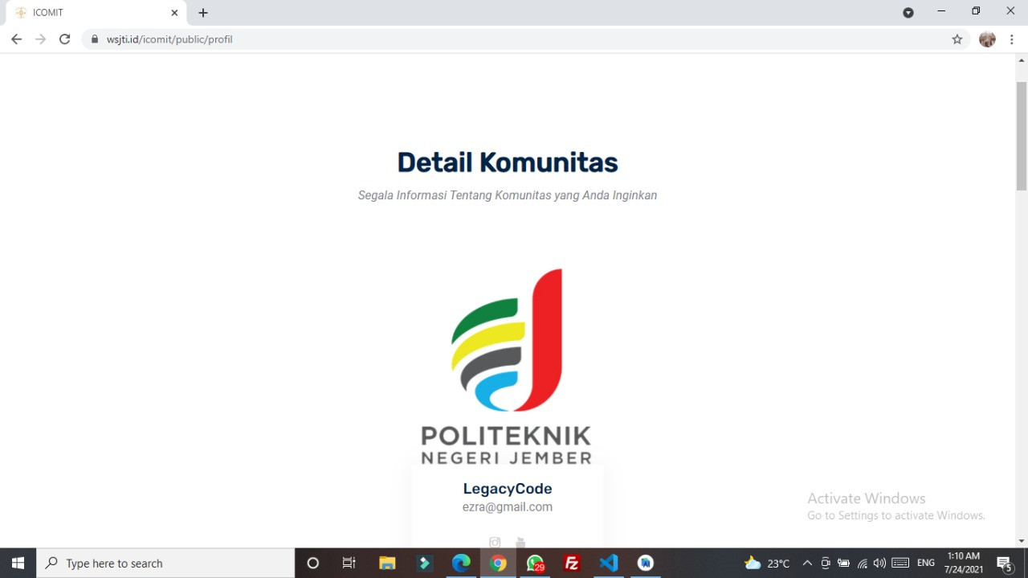Open Chrome's three-dot menu
This screenshot has height=578, width=1028.
pos(1011,39)
